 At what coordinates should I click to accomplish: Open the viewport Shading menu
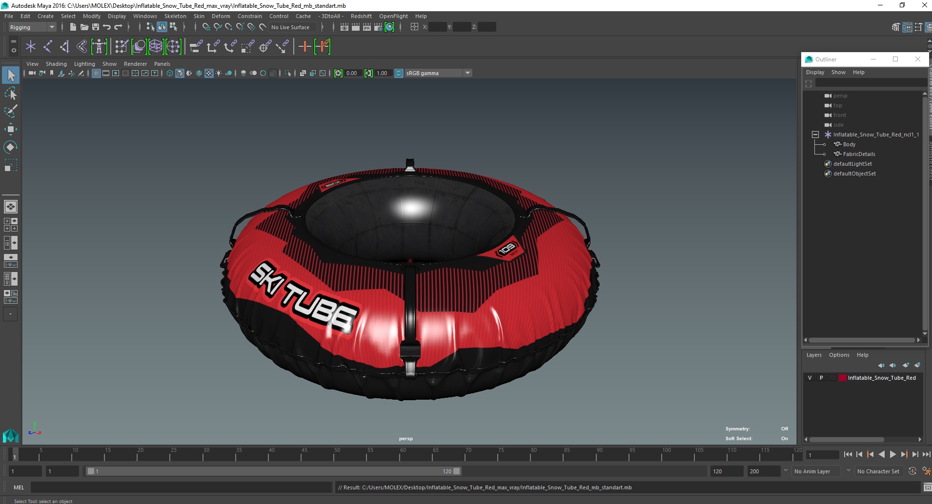pyautogui.click(x=56, y=64)
